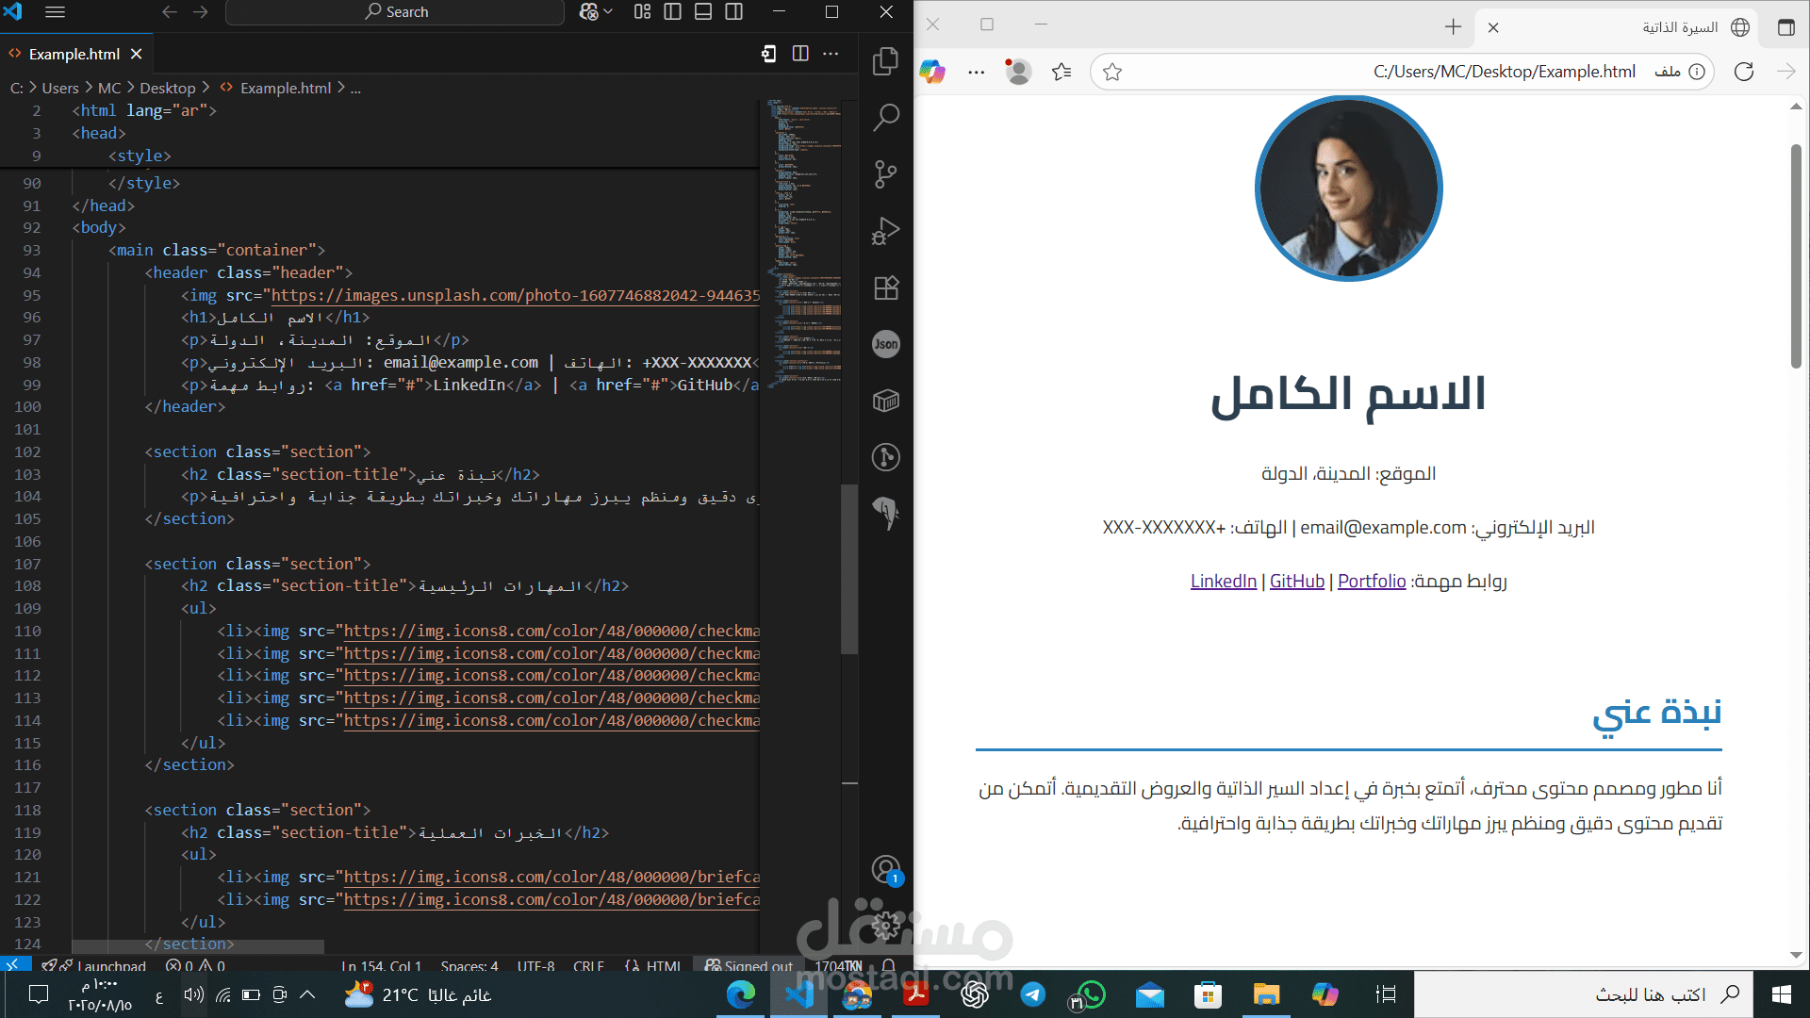The width and height of the screenshot is (1810, 1018).
Task: Click the Signed out status bar button
Action: pos(749,965)
